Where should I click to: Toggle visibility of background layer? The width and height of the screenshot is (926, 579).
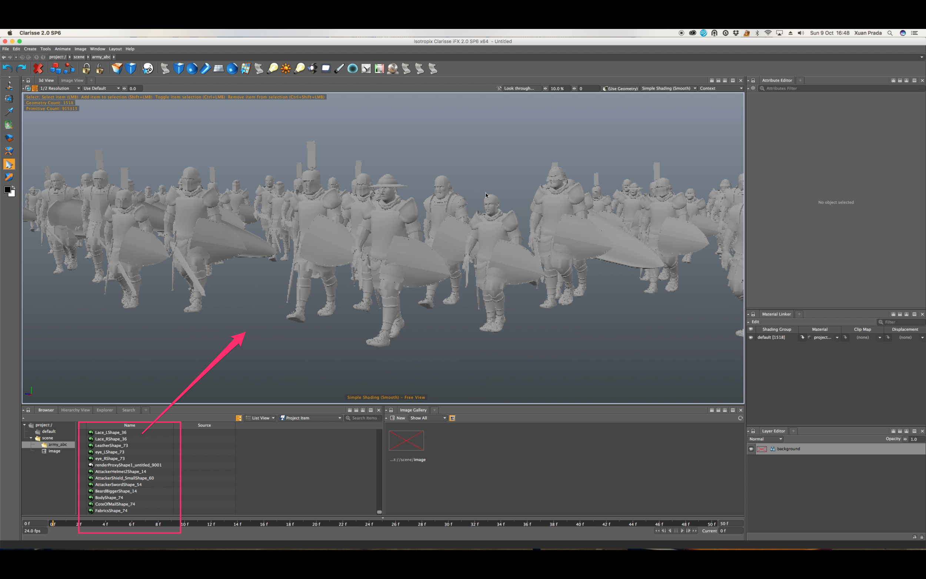(751, 449)
